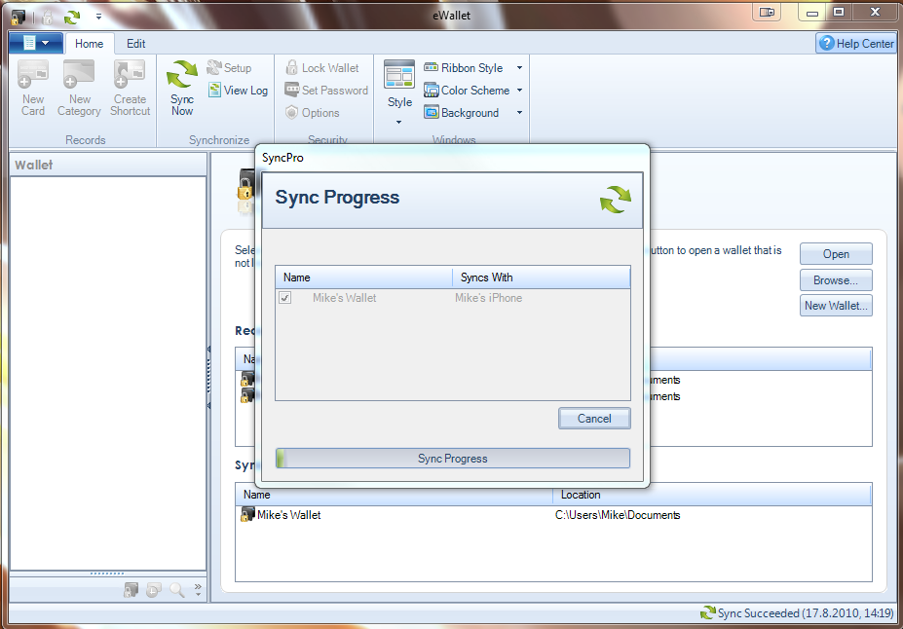The width and height of the screenshot is (903, 629).
Task: Open the Background dropdown
Action: point(519,113)
